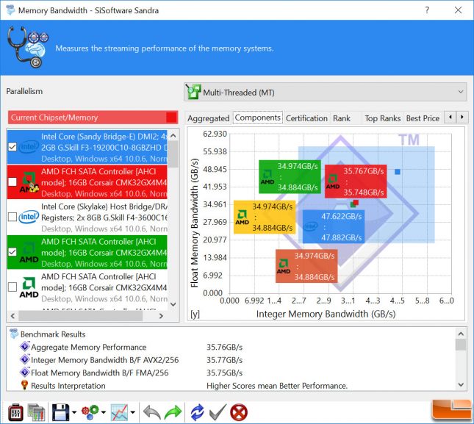Click the red 35.767GB/s chart label
The width and height of the screenshot is (474, 424).
point(356,182)
